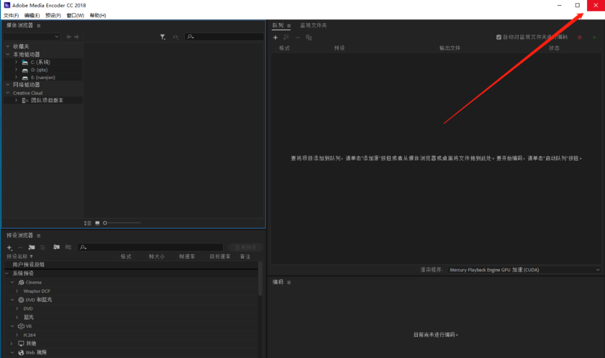
Task: Expand the 其他 preset group
Action: coord(12,343)
